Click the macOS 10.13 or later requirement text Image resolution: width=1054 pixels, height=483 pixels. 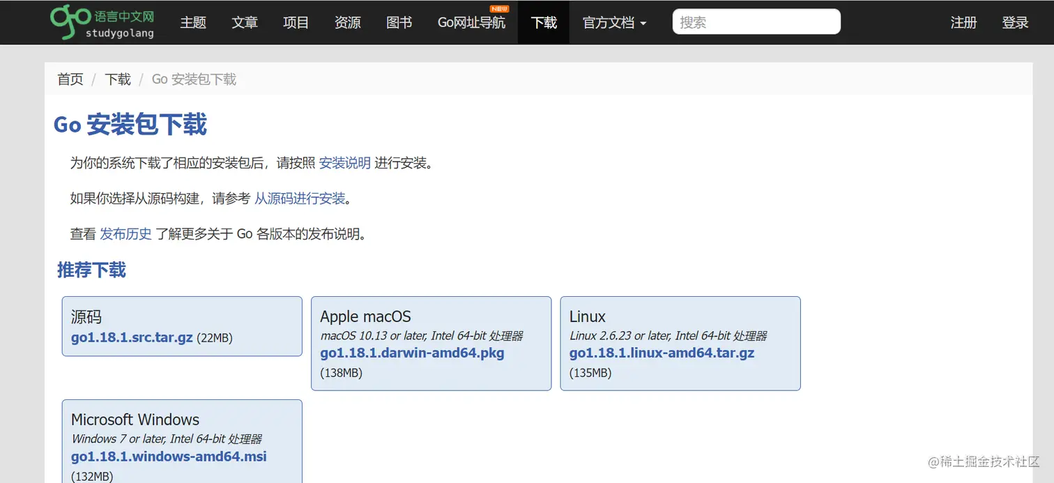[421, 336]
